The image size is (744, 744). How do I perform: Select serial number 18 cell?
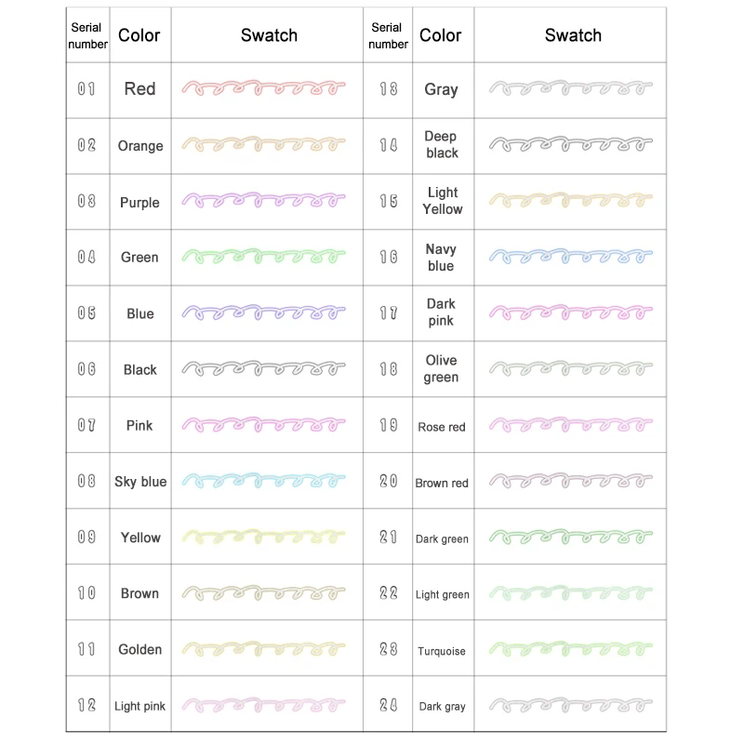389,369
